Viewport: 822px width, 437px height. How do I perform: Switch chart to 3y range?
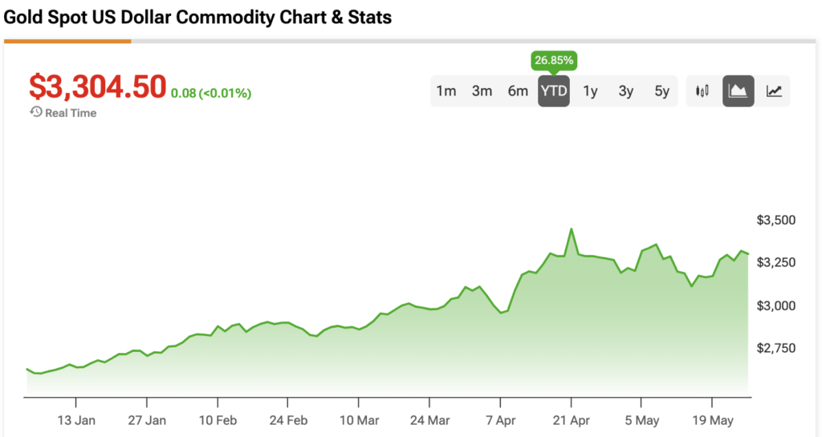click(x=626, y=91)
